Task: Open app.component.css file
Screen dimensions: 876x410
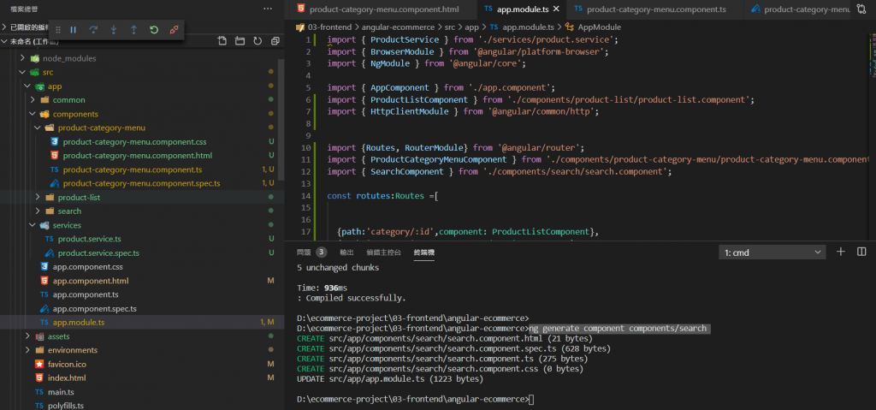Action: click(87, 267)
